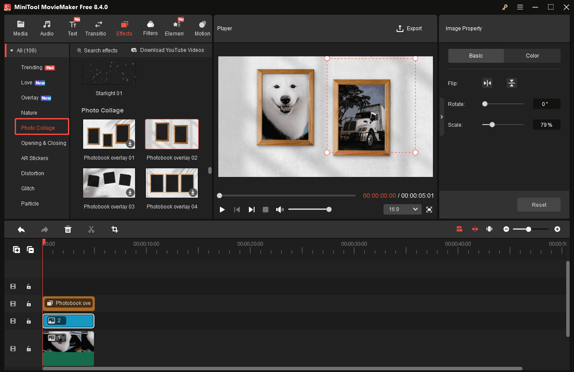Export the current project
The height and width of the screenshot is (372, 574).
click(x=409, y=28)
